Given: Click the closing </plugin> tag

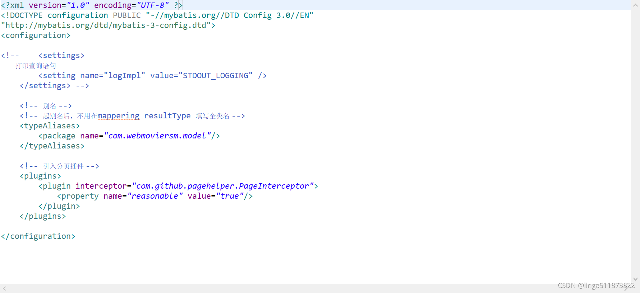Looking at the screenshot, I should click(59, 206).
